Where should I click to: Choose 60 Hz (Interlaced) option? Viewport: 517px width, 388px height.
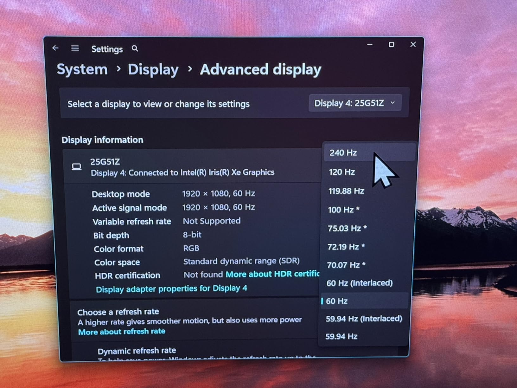[364, 283]
